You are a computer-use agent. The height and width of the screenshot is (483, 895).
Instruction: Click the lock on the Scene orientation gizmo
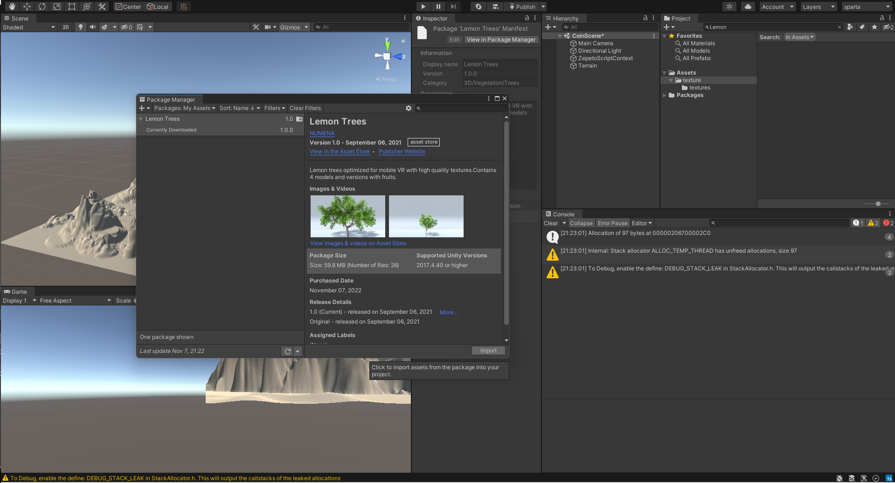pos(403,41)
